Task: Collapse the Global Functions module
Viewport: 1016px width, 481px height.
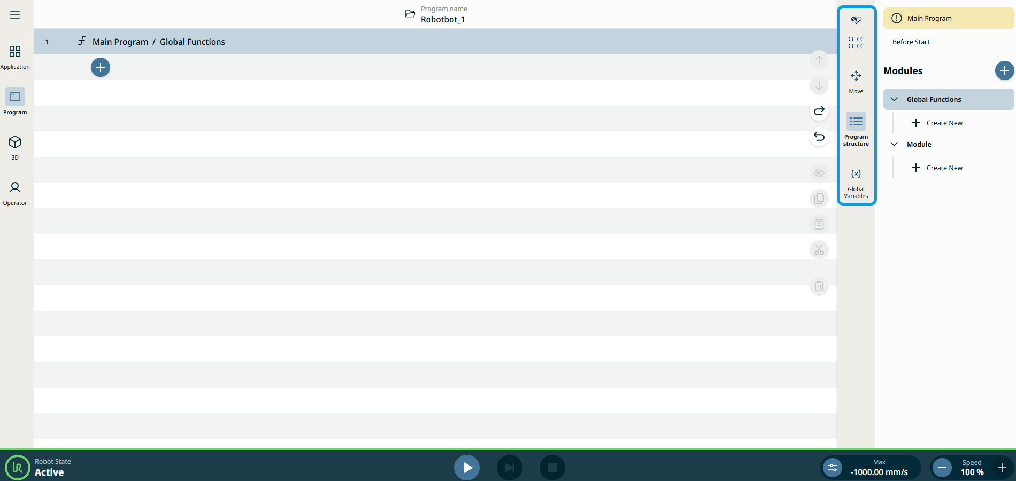Action: pyautogui.click(x=894, y=99)
